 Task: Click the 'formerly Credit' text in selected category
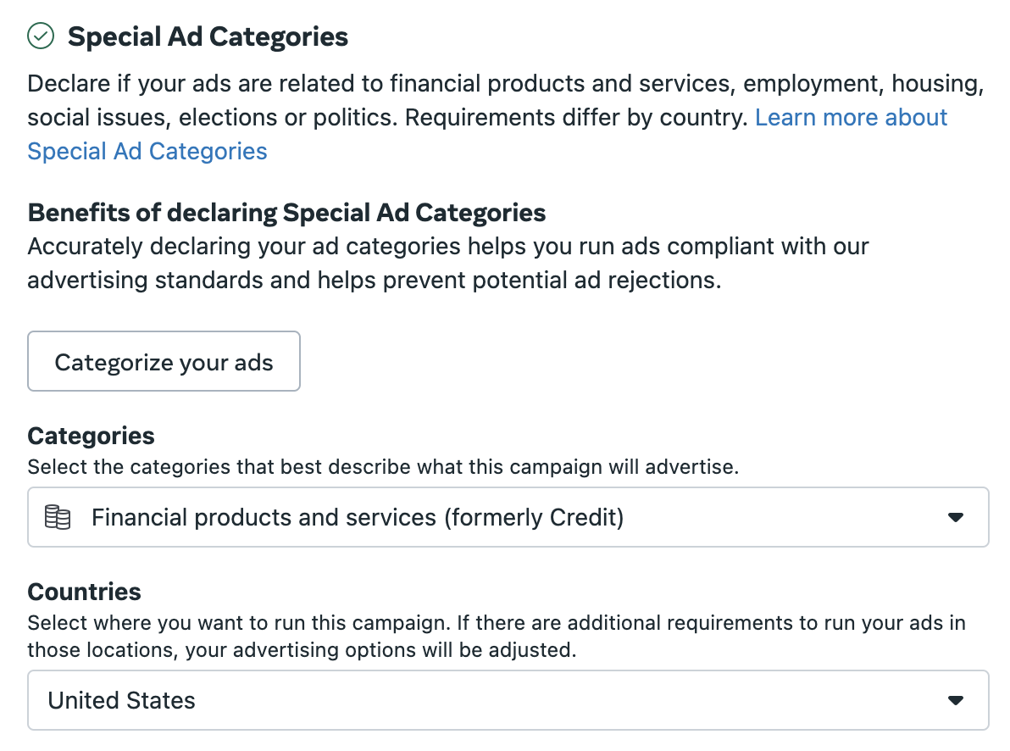click(x=533, y=518)
